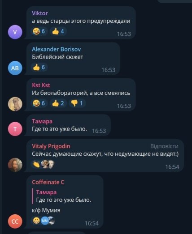The image size is (192, 234).
Task: Open the orange CC avatar of Coffeinate C
Action: tap(15, 221)
